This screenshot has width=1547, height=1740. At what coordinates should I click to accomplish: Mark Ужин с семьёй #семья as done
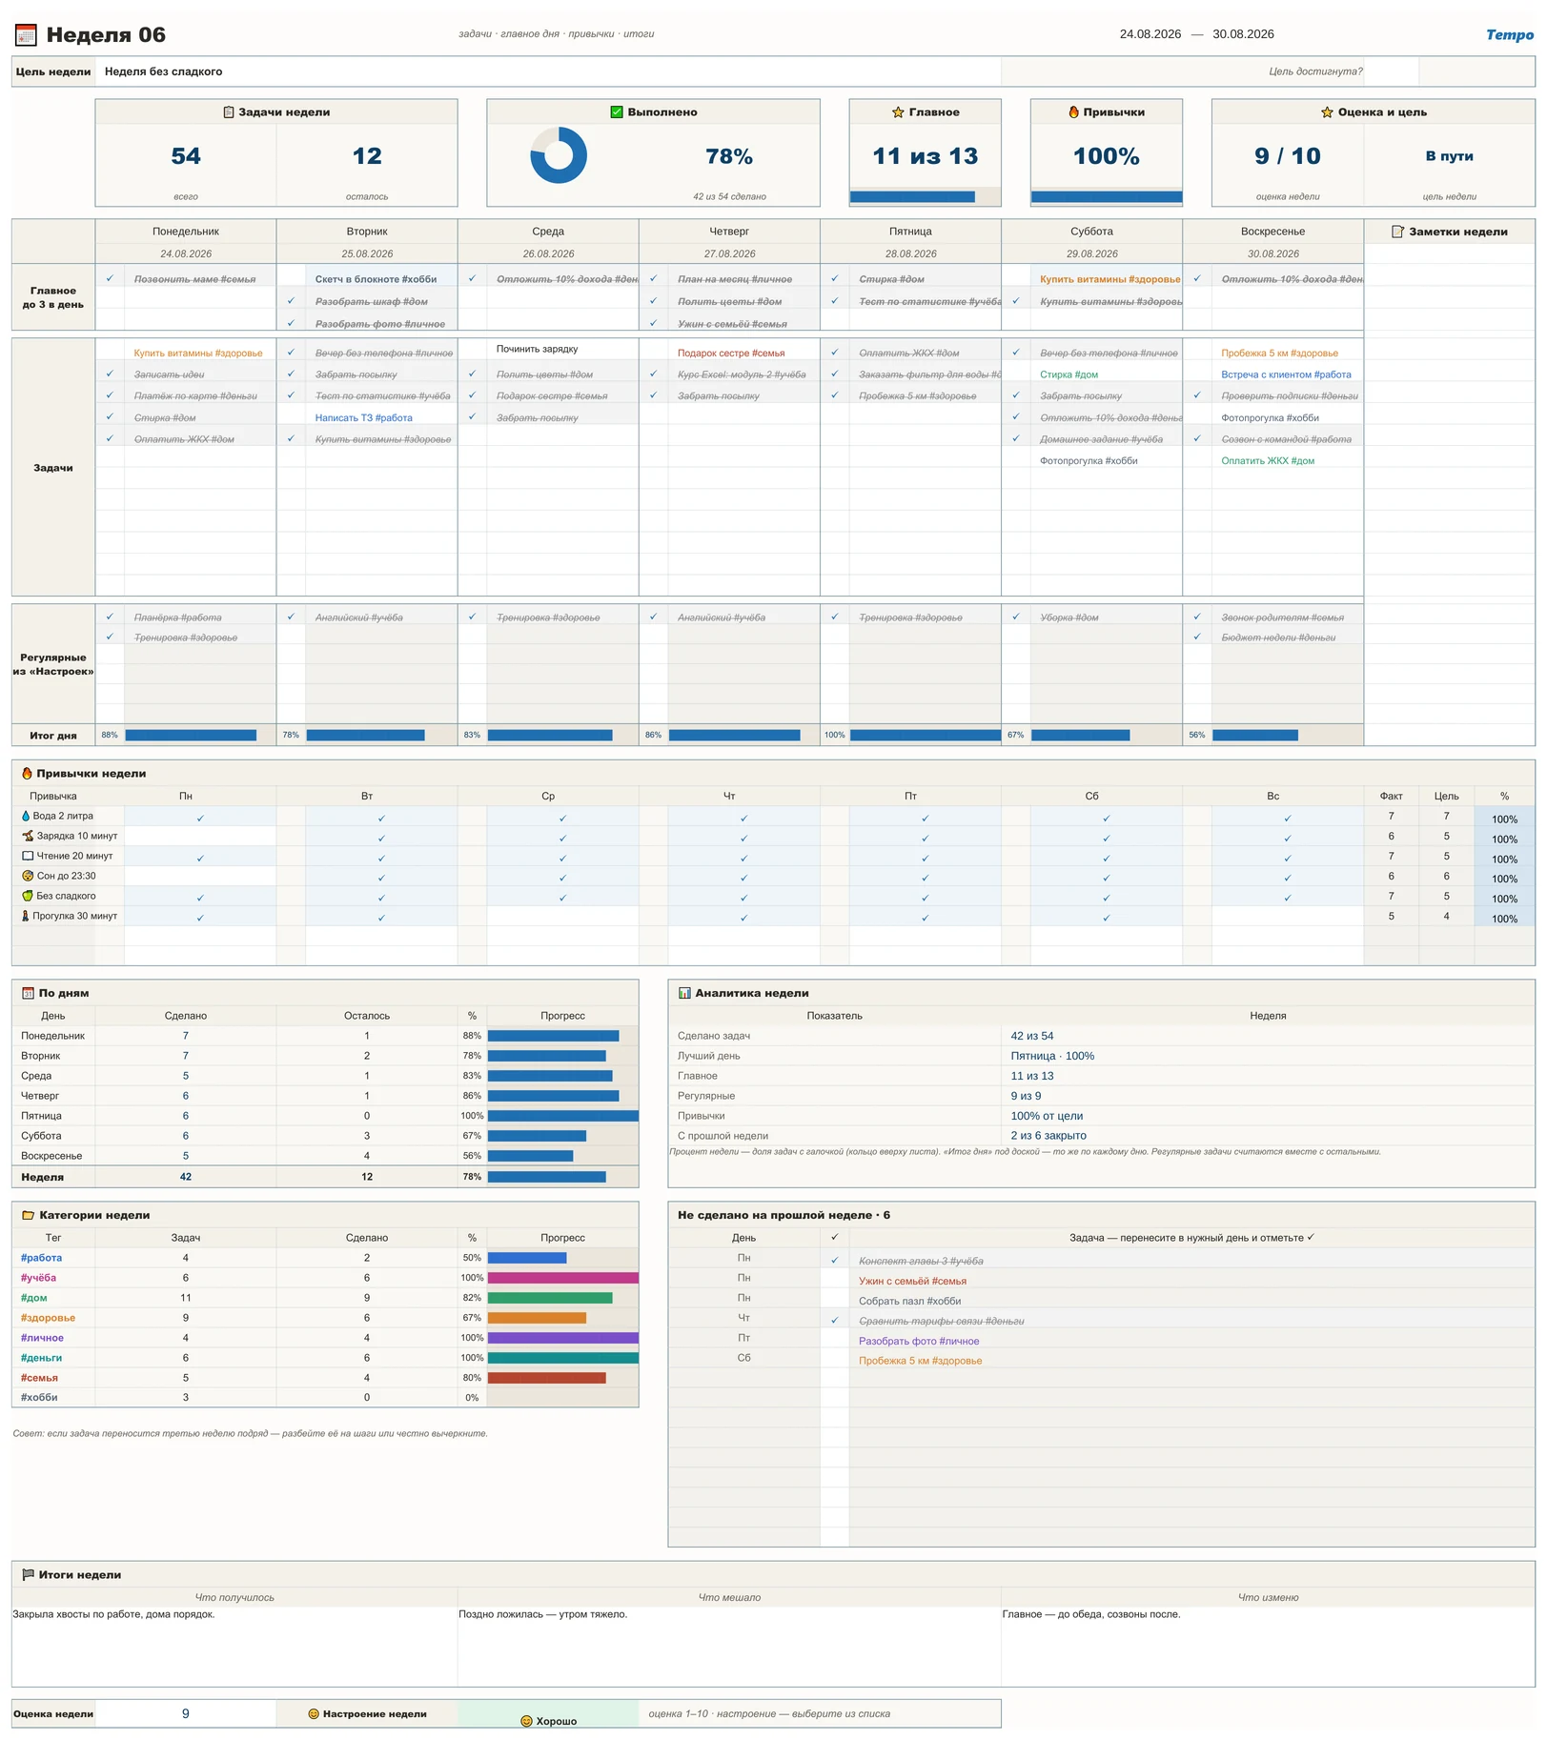pyautogui.click(x=834, y=1282)
